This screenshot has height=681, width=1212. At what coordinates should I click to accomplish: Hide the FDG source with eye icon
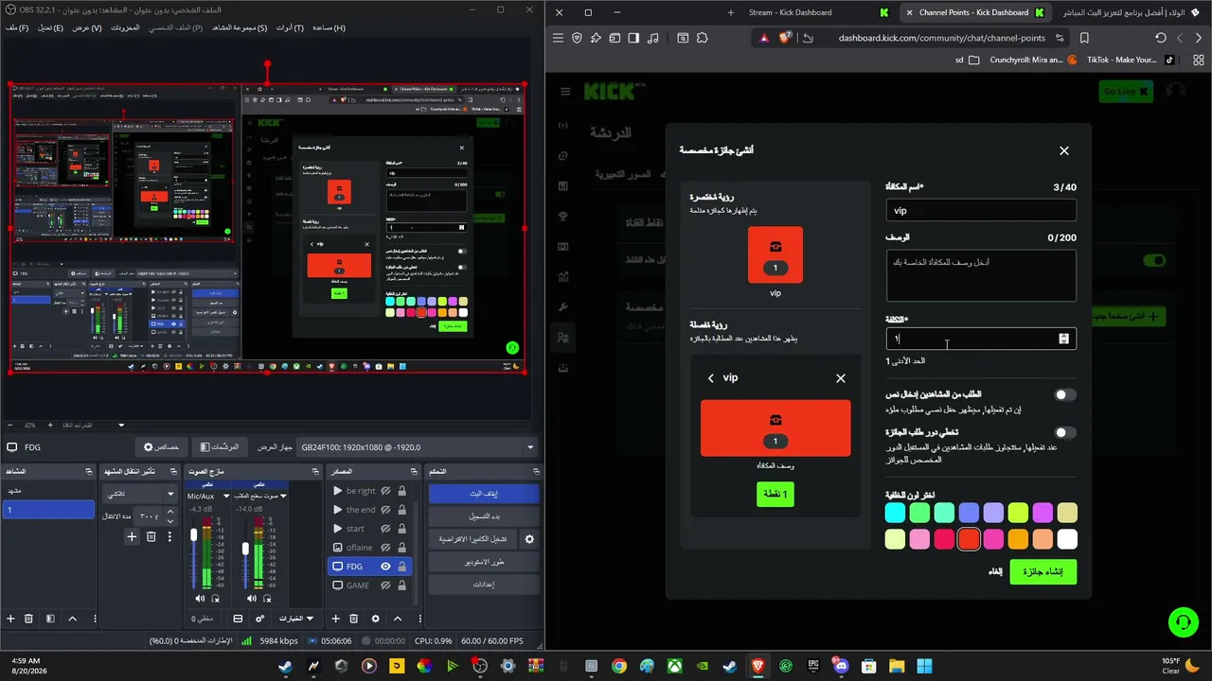point(385,567)
